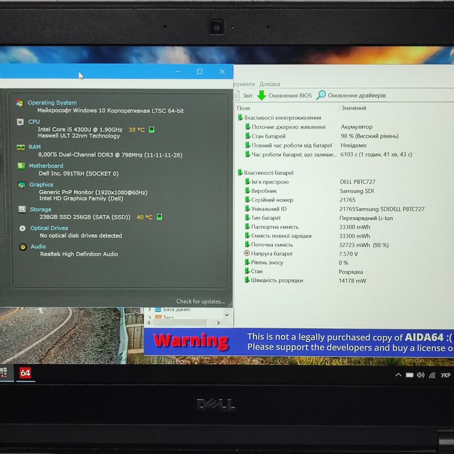Click Check for updates link
The image size is (454, 454).
[x=200, y=302]
